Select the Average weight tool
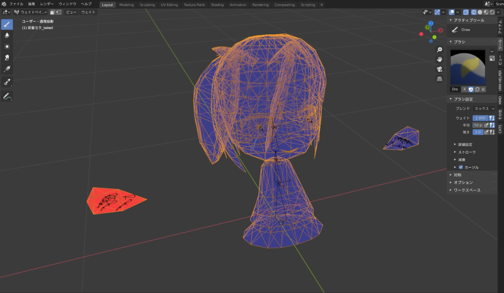This screenshot has width=504, height=293. (x=7, y=47)
